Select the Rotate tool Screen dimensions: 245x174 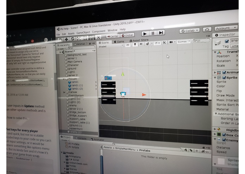(x=73, y=39)
